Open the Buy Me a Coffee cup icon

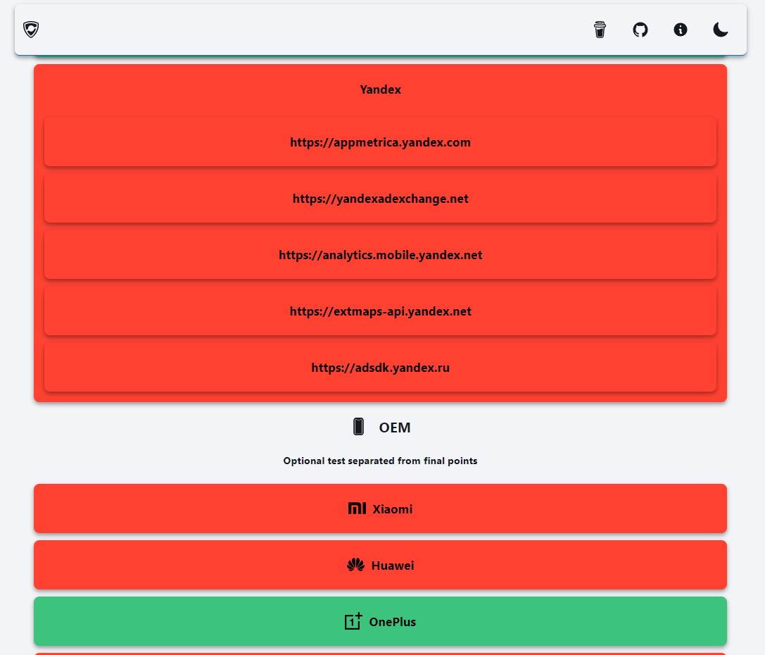pos(600,30)
